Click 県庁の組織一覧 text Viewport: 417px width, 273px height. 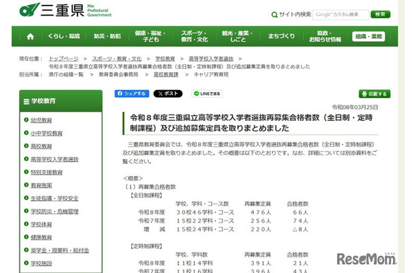66,74
